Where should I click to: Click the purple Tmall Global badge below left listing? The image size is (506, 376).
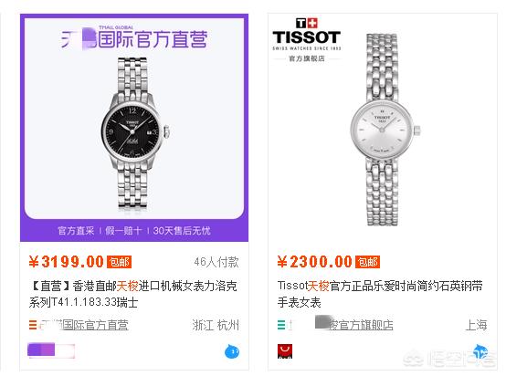51,350
